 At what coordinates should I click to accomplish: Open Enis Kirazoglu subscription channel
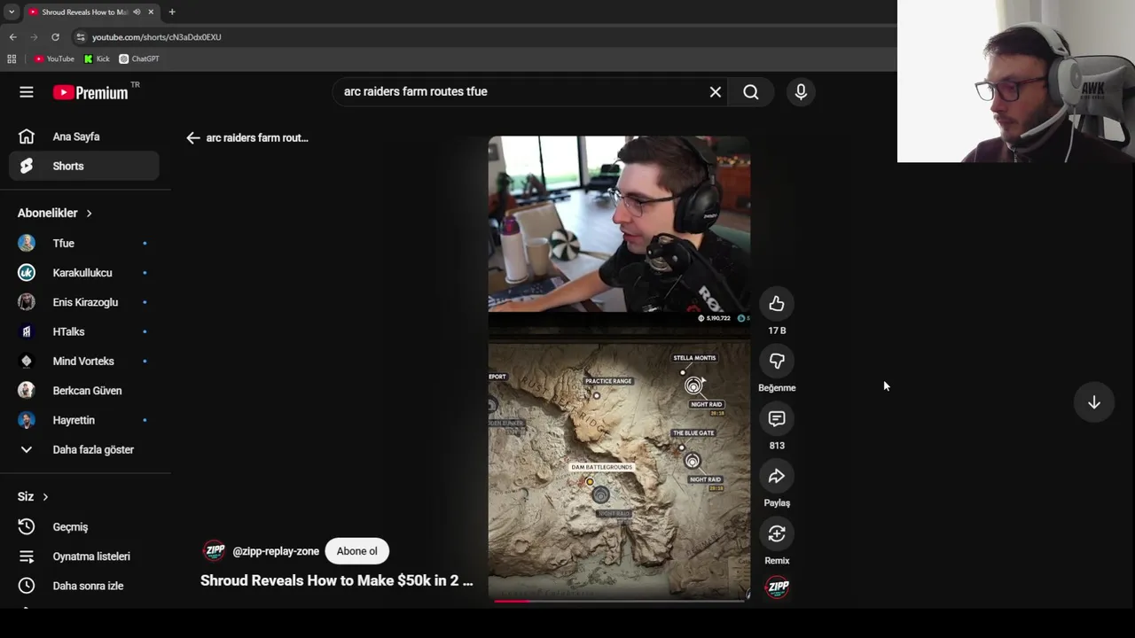point(84,302)
